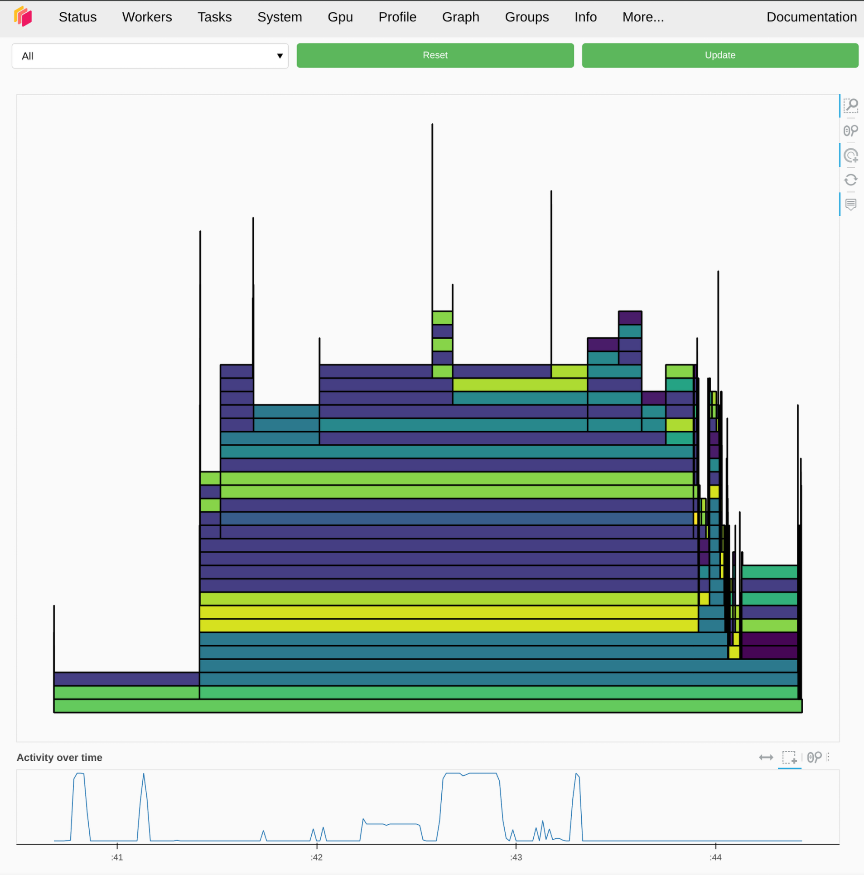Expand the More... menu in the navbar
864x875 pixels.
[642, 17]
